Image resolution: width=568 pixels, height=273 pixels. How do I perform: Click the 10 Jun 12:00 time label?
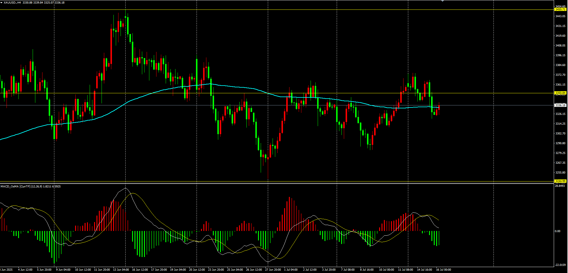pyautogui.click(x=83, y=270)
